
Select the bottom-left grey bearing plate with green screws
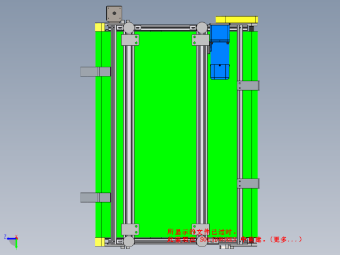(130, 229)
